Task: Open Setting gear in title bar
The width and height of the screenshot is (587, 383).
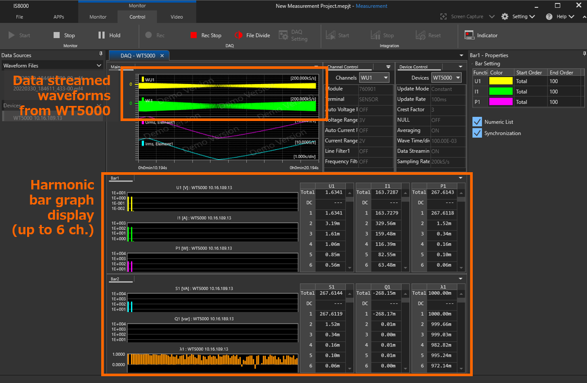Action: click(x=505, y=17)
